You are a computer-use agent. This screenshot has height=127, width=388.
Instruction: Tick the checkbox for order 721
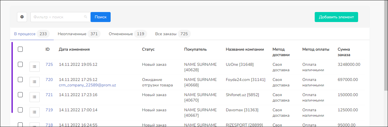tap(20, 95)
